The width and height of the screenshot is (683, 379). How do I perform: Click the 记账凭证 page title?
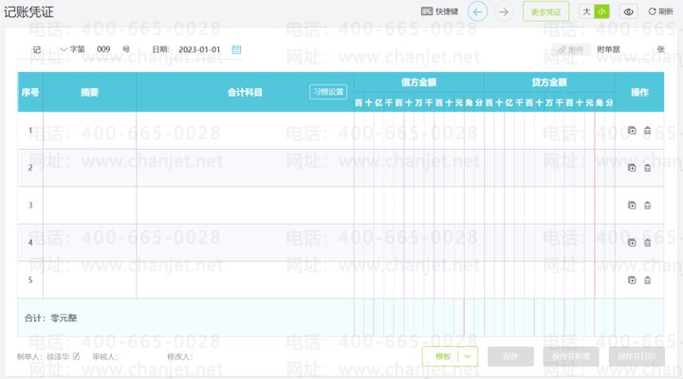tap(28, 11)
